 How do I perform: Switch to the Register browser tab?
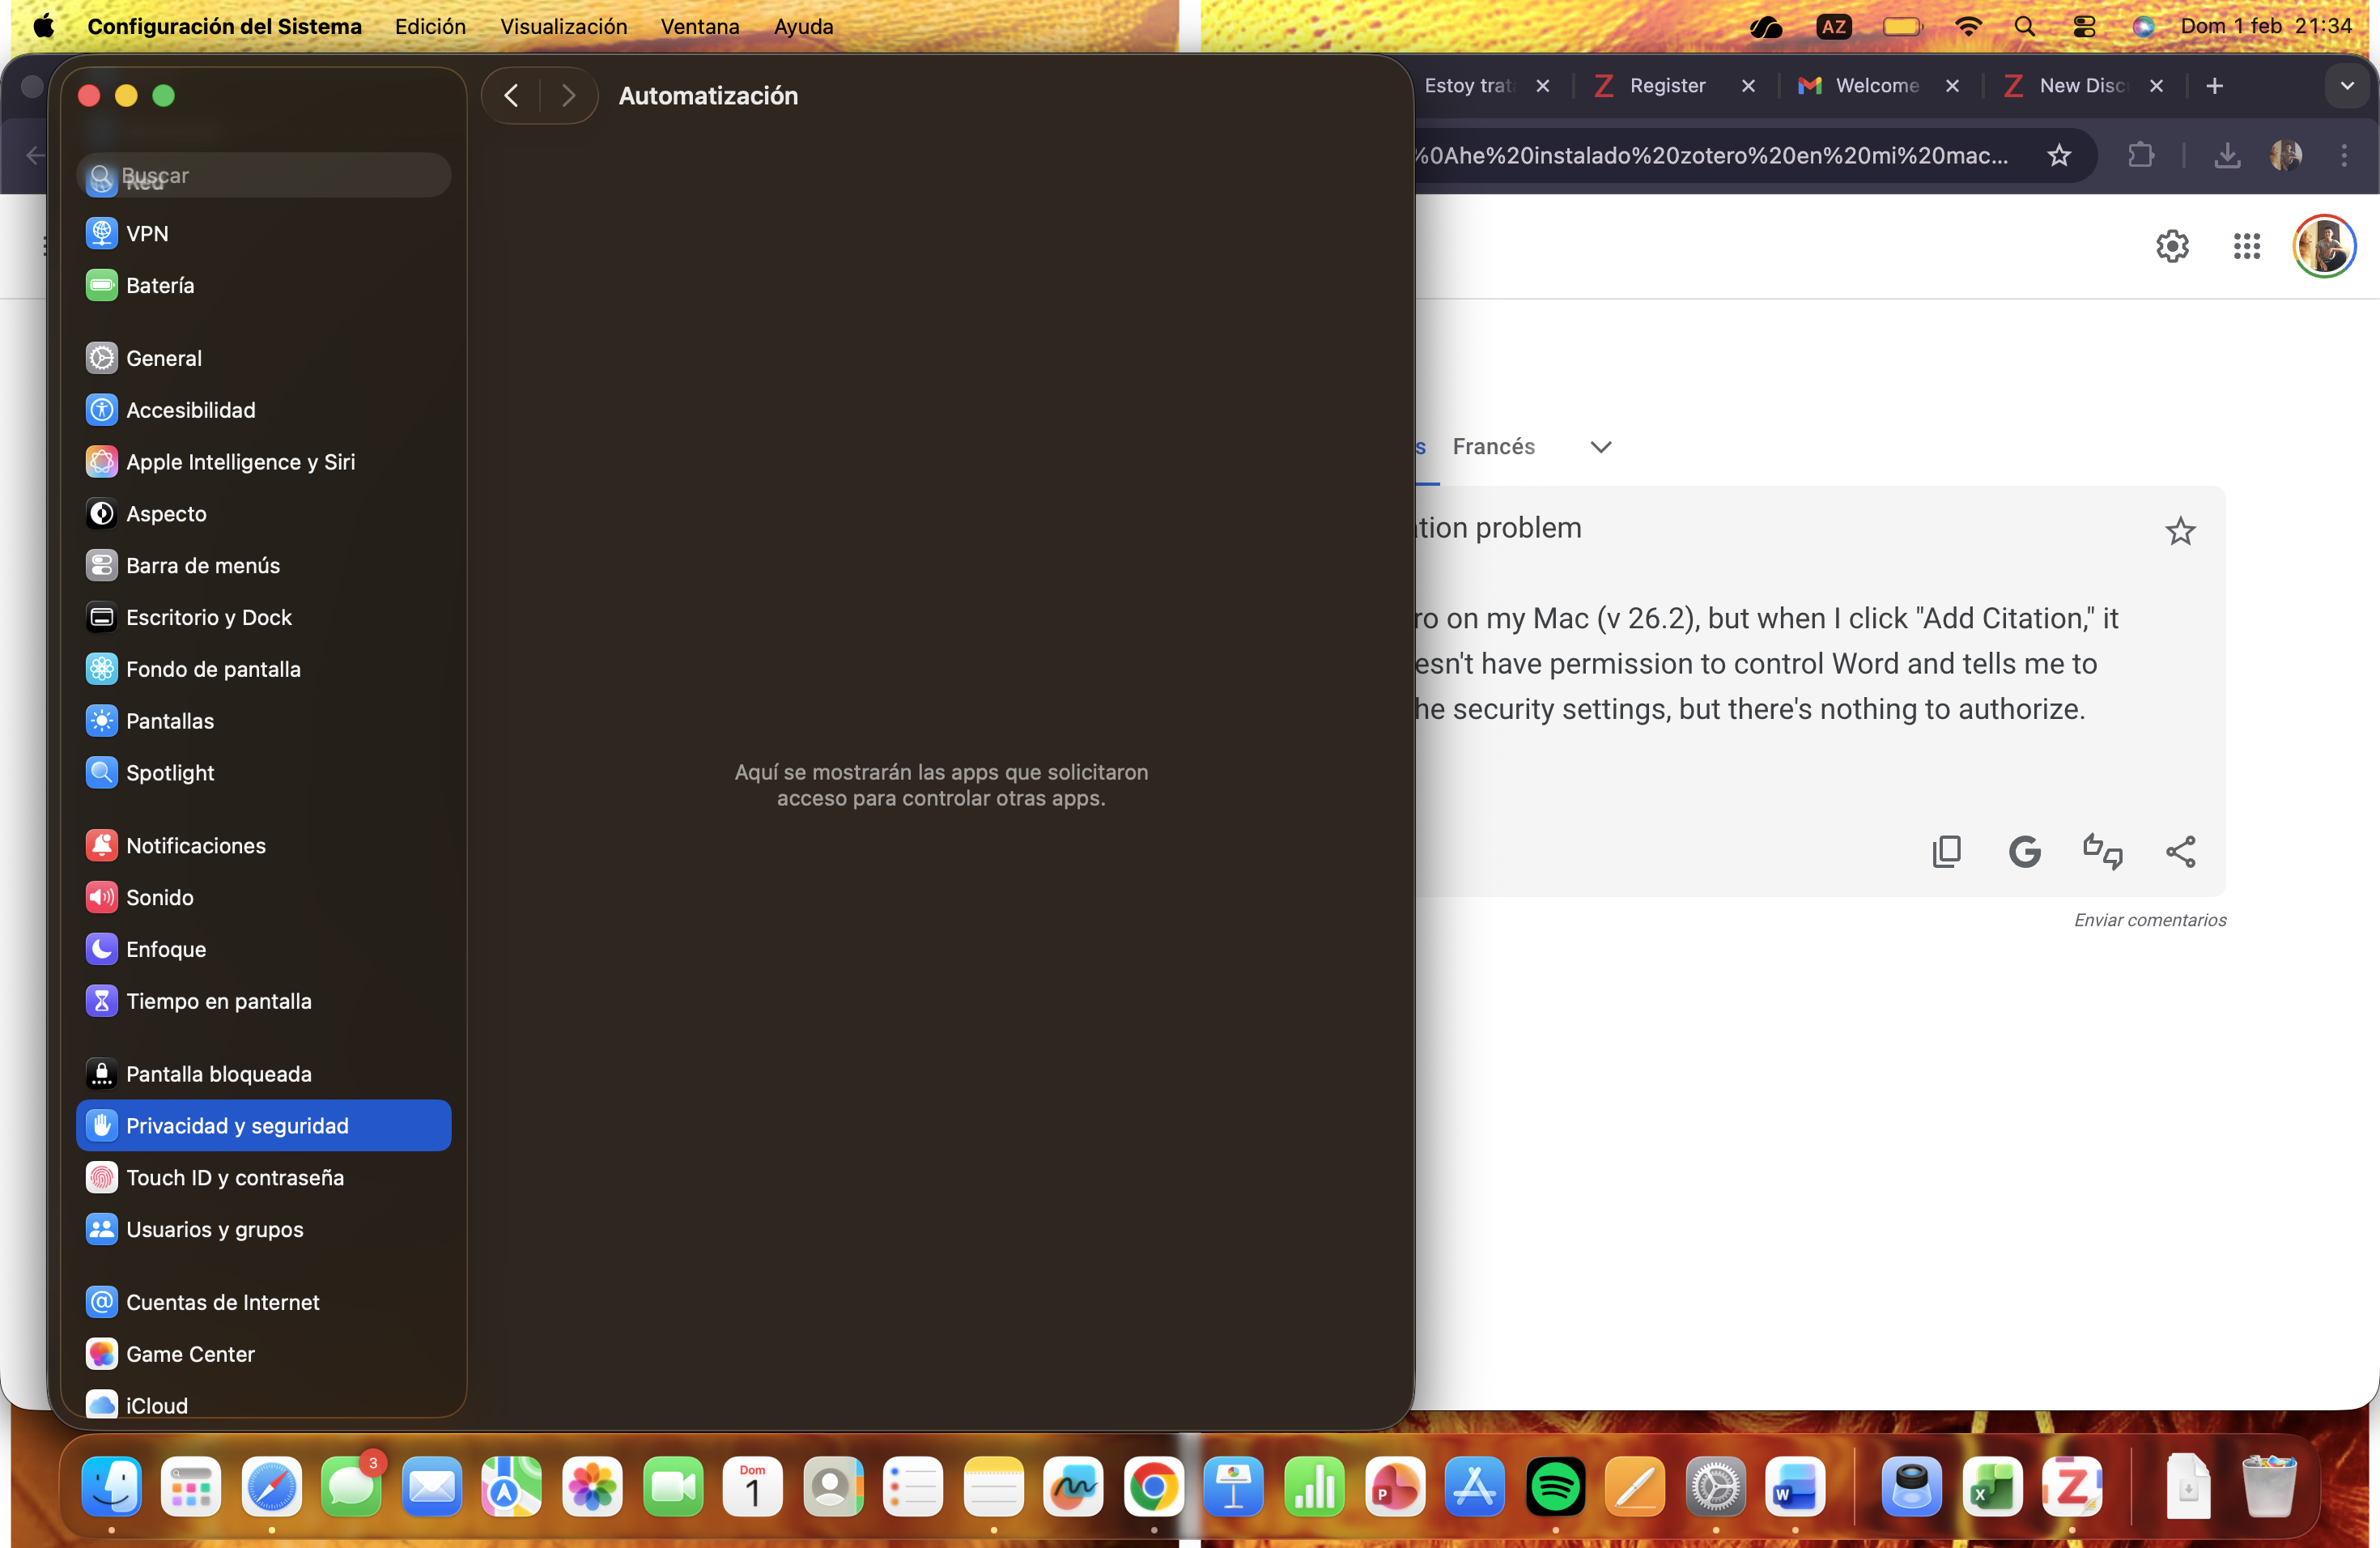click(1666, 86)
